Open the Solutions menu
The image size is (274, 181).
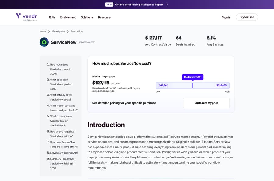click(x=87, y=17)
